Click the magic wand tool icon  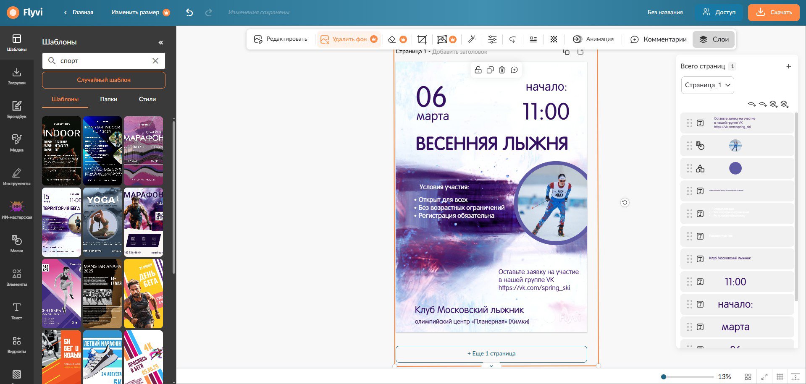click(472, 39)
